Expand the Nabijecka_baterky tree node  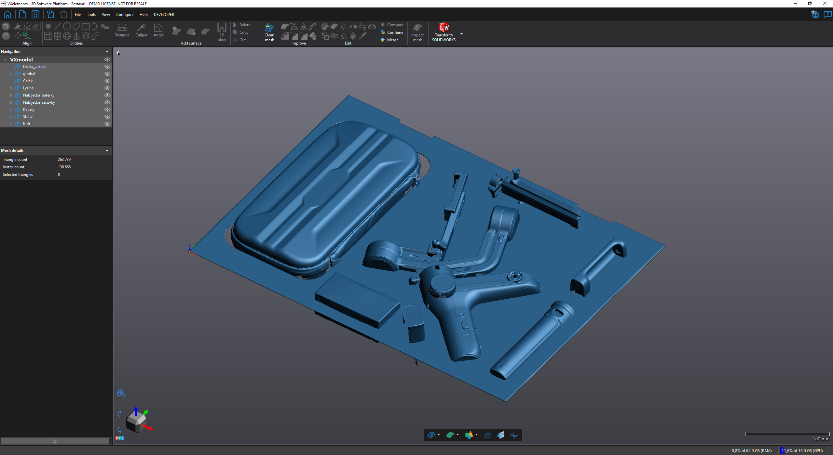pyautogui.click(x=11, y=95)
